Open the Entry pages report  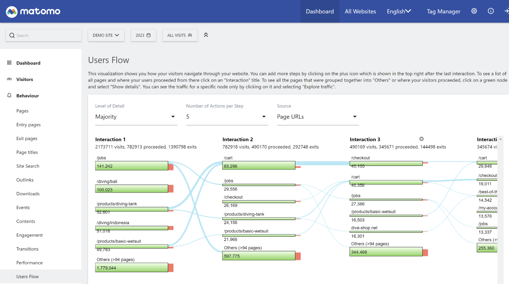coord(28,124)
